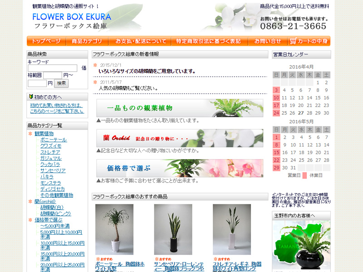Focus the minimum price input field

tap(53, 75)
